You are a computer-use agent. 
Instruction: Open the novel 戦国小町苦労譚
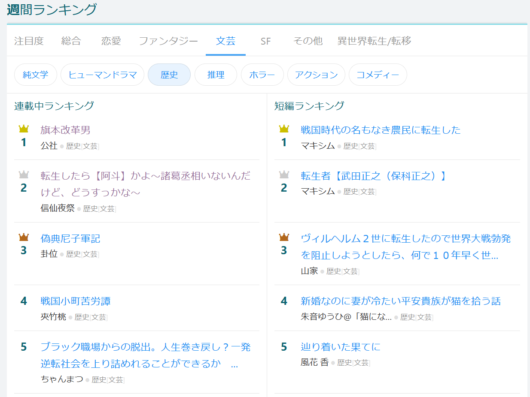pos(76,301)
